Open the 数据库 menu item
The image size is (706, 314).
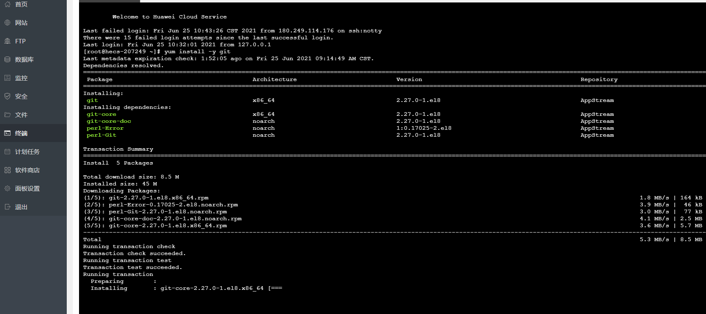point(33,59)
